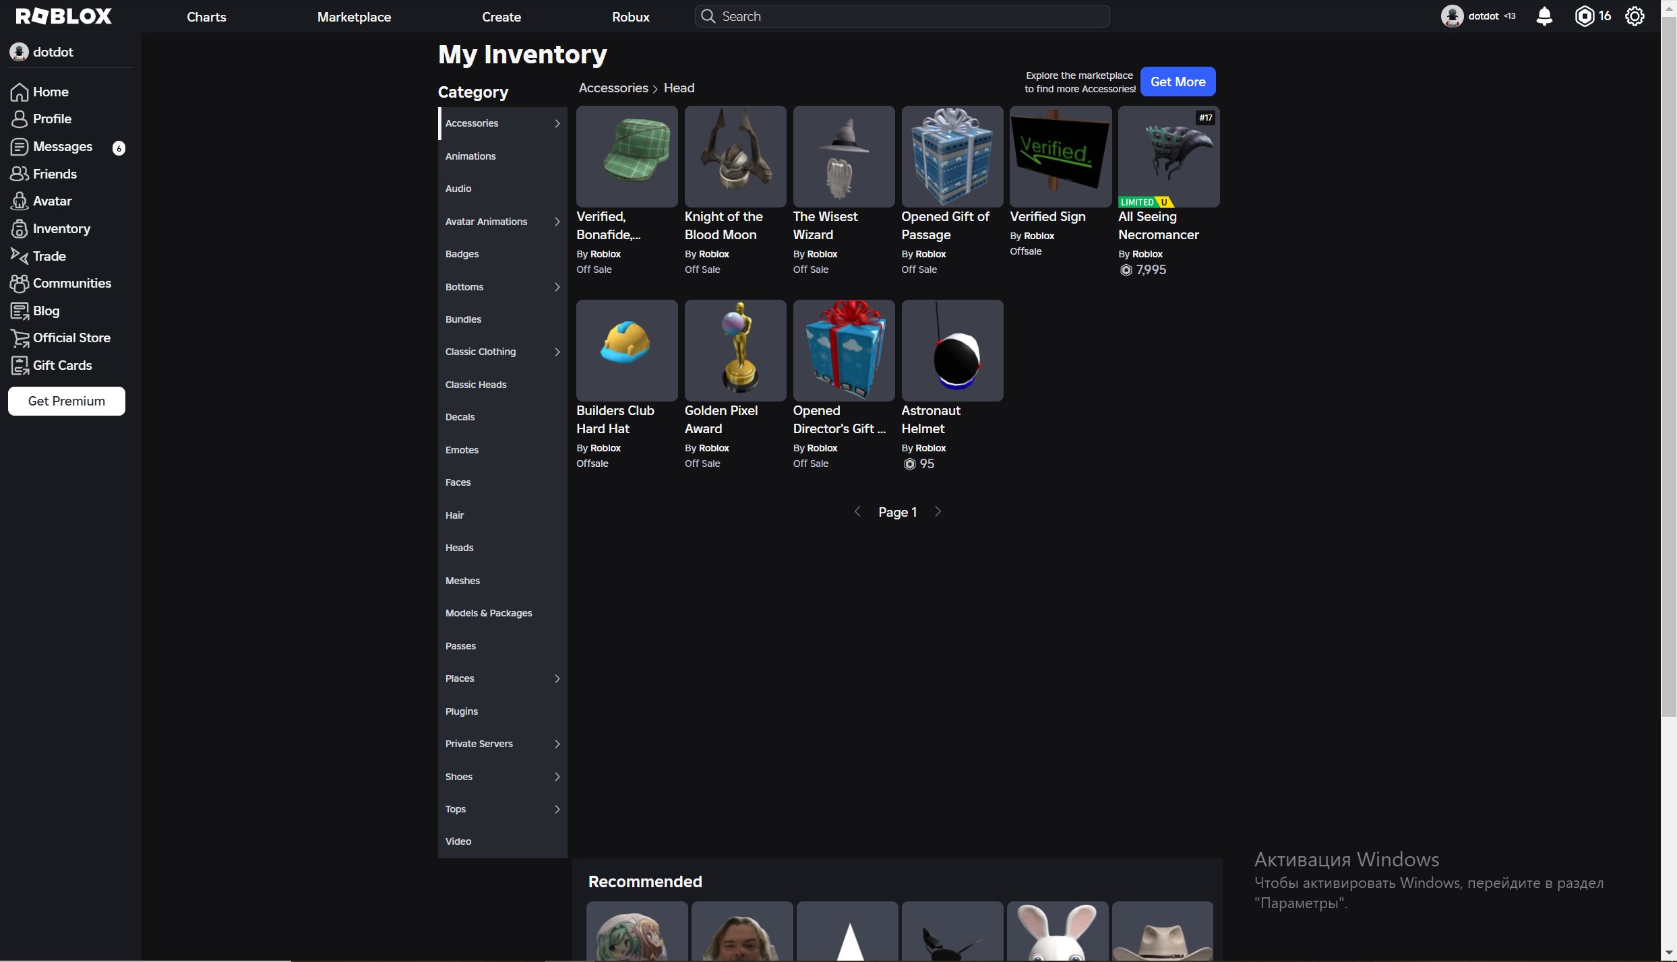This screenshot has width=1677, height=962.
Task: Click the Accessories breadcrumb link
Action: [x=613, y=88]
